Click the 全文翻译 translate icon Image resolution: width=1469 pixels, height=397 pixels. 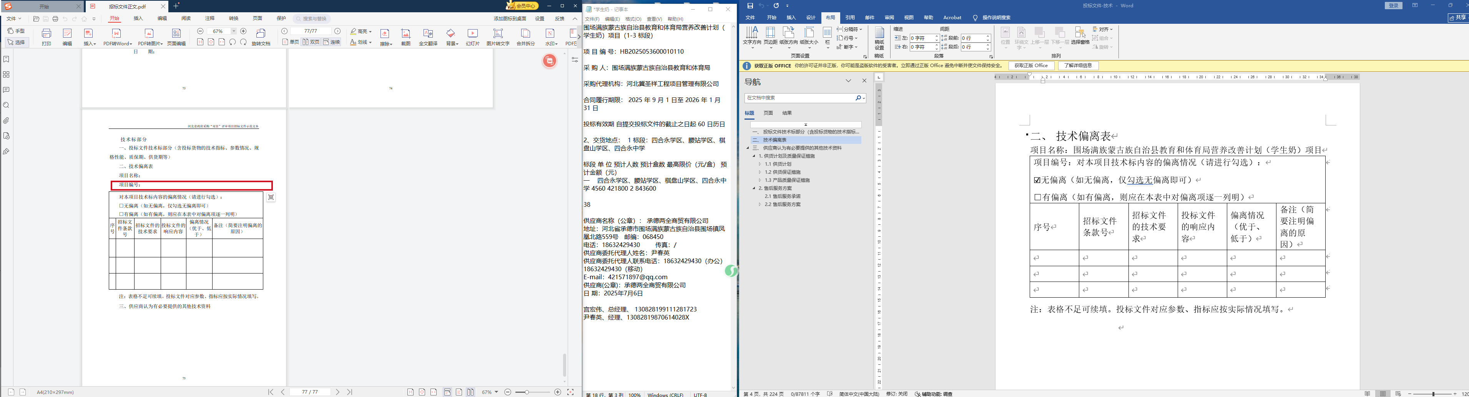[x=428, y=33]
